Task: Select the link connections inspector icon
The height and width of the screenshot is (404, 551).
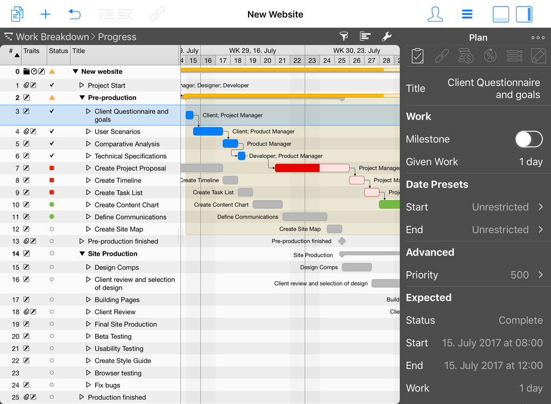Action: 442,55
